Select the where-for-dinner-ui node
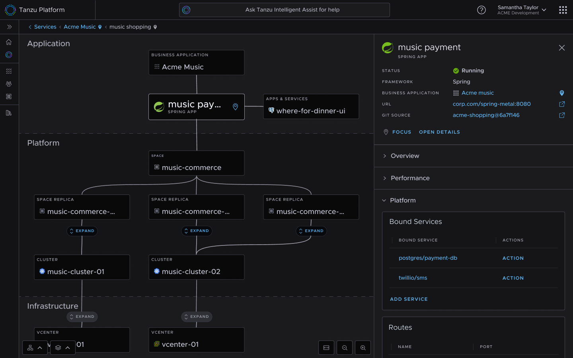 (311, 107)
